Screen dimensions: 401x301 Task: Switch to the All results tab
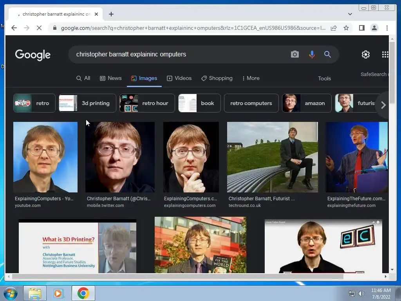click(83, 78)
